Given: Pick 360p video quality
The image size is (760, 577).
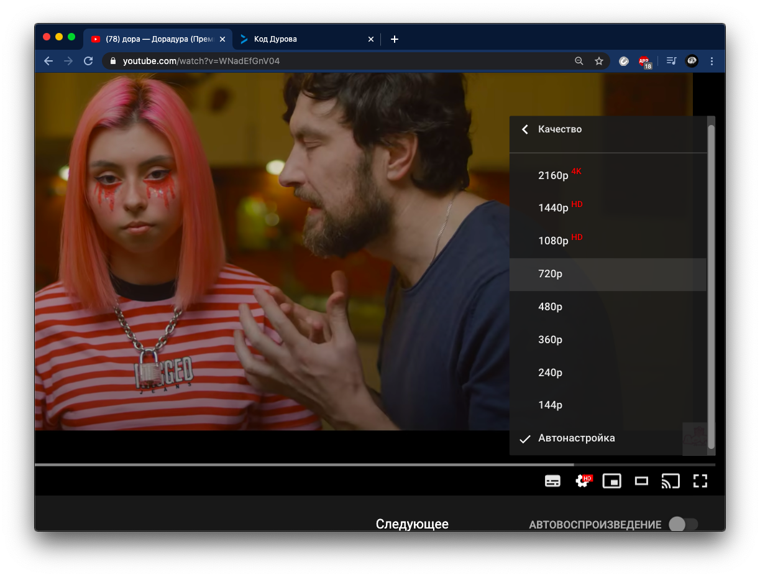Looking at the screenshot, I should (x=608, y=340).
